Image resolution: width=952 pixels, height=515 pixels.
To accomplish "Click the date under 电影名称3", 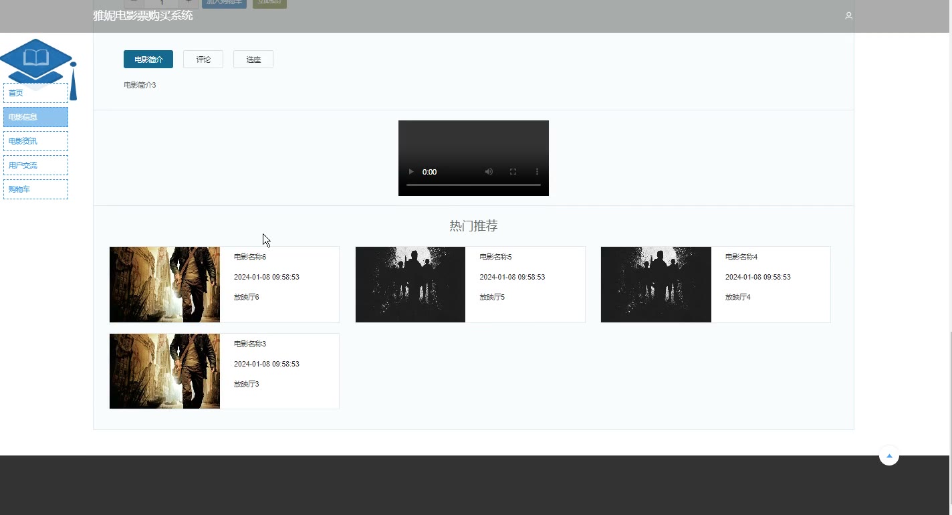I will click(267, 364).
